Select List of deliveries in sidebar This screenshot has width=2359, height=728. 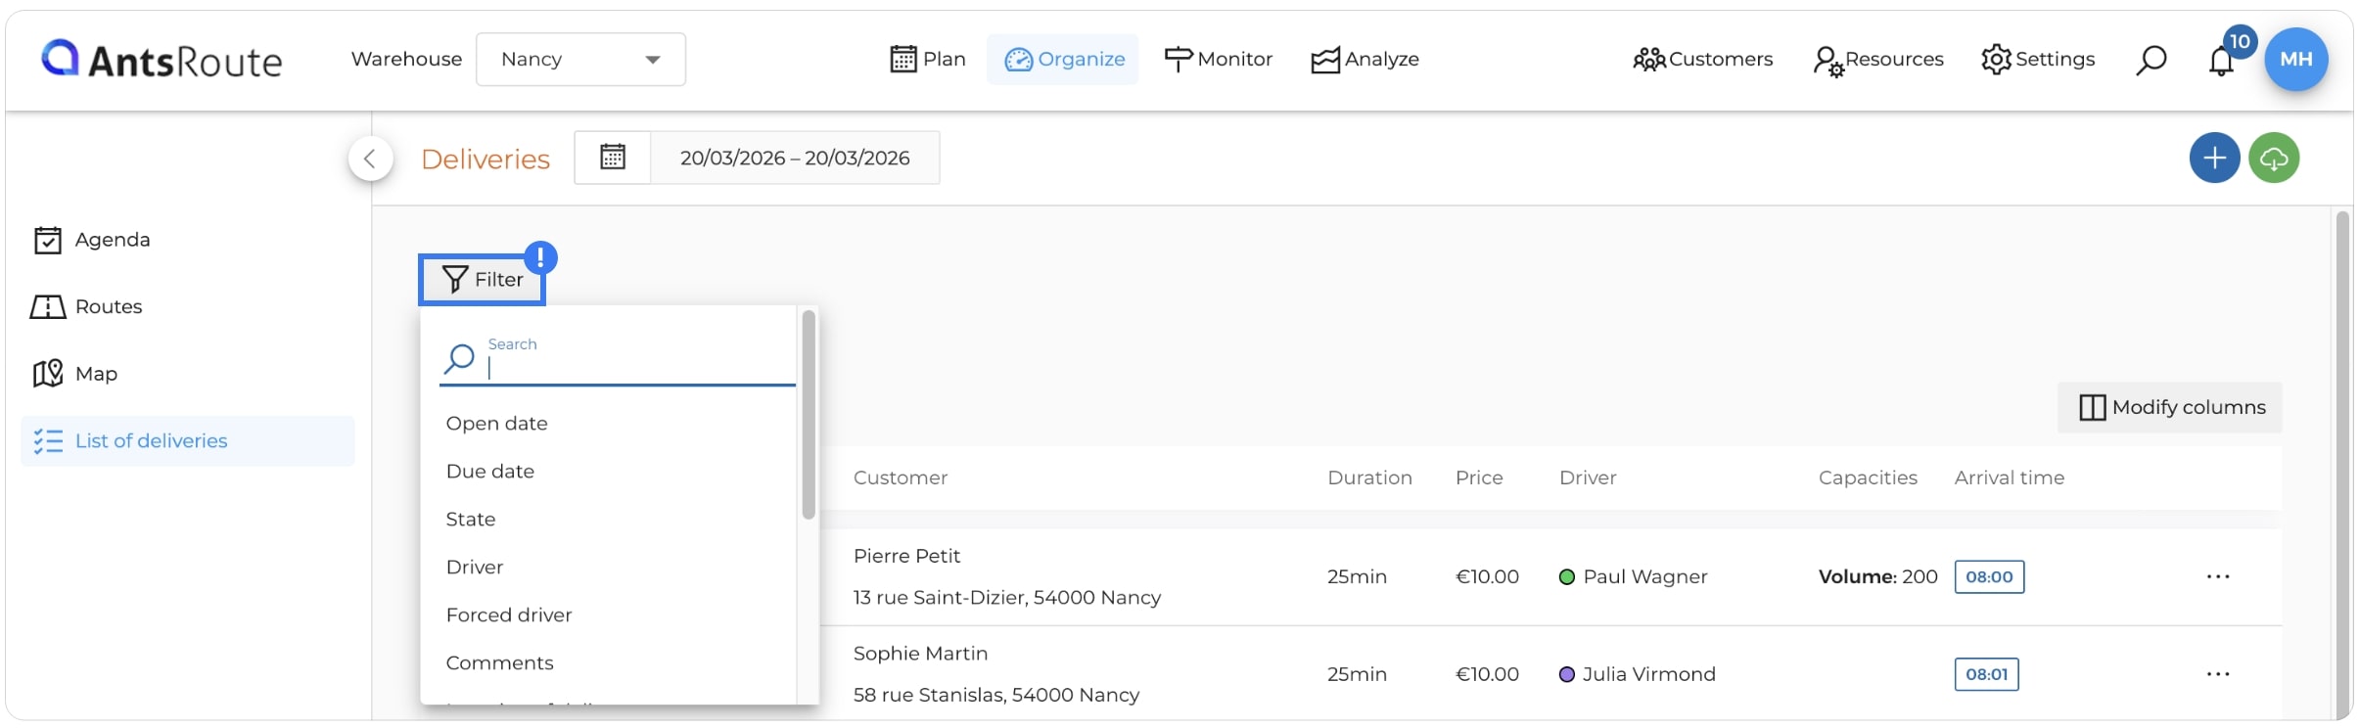coord(188,441)
